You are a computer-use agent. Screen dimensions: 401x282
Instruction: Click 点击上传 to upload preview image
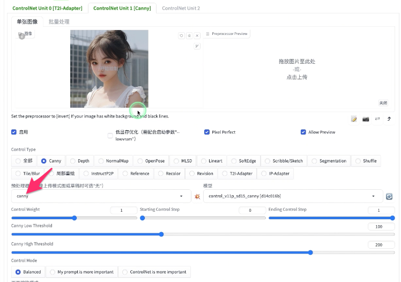coord(296,77)
